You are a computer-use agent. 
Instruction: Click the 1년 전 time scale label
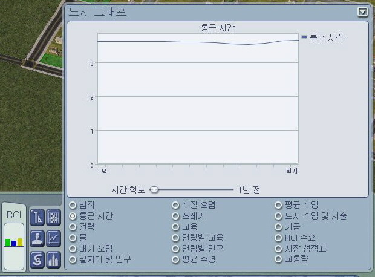(x=249, y=190)
